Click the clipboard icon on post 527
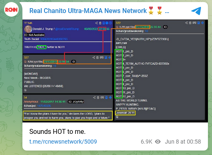 97,57
